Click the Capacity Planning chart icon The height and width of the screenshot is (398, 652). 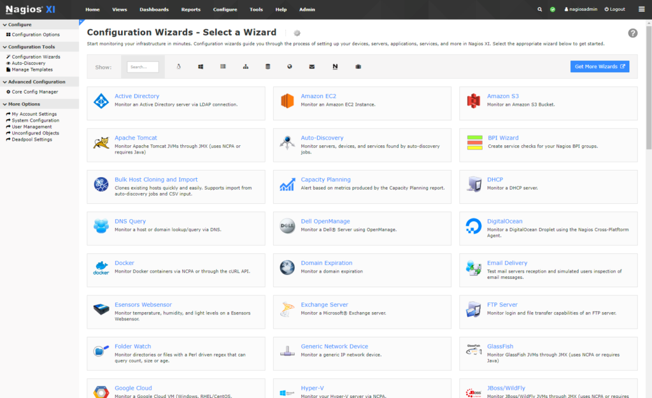click(287, 184)
